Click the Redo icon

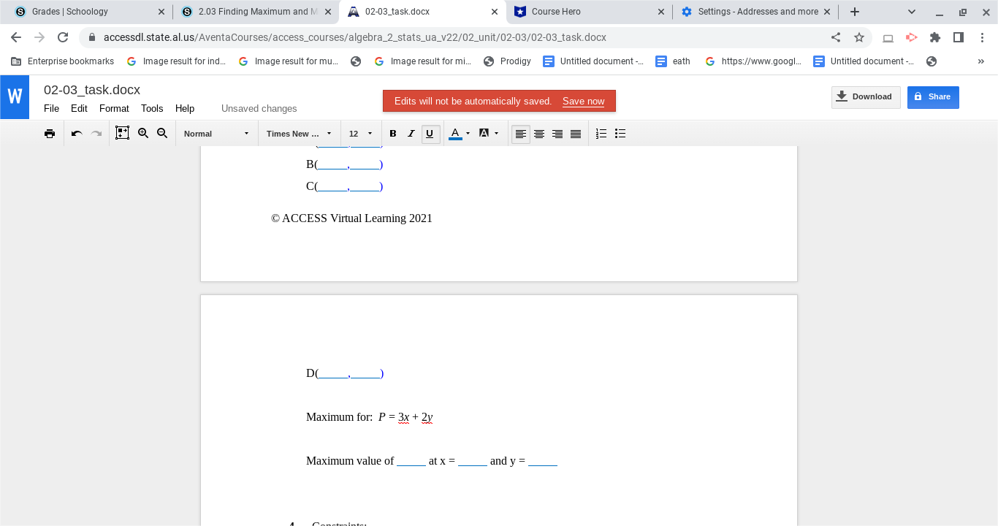(95, 133)
